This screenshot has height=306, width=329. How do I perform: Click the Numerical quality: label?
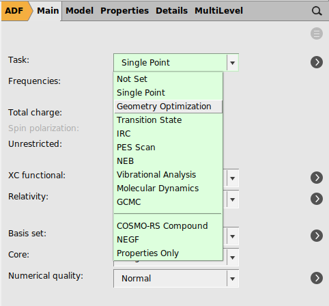coord(46,276)
